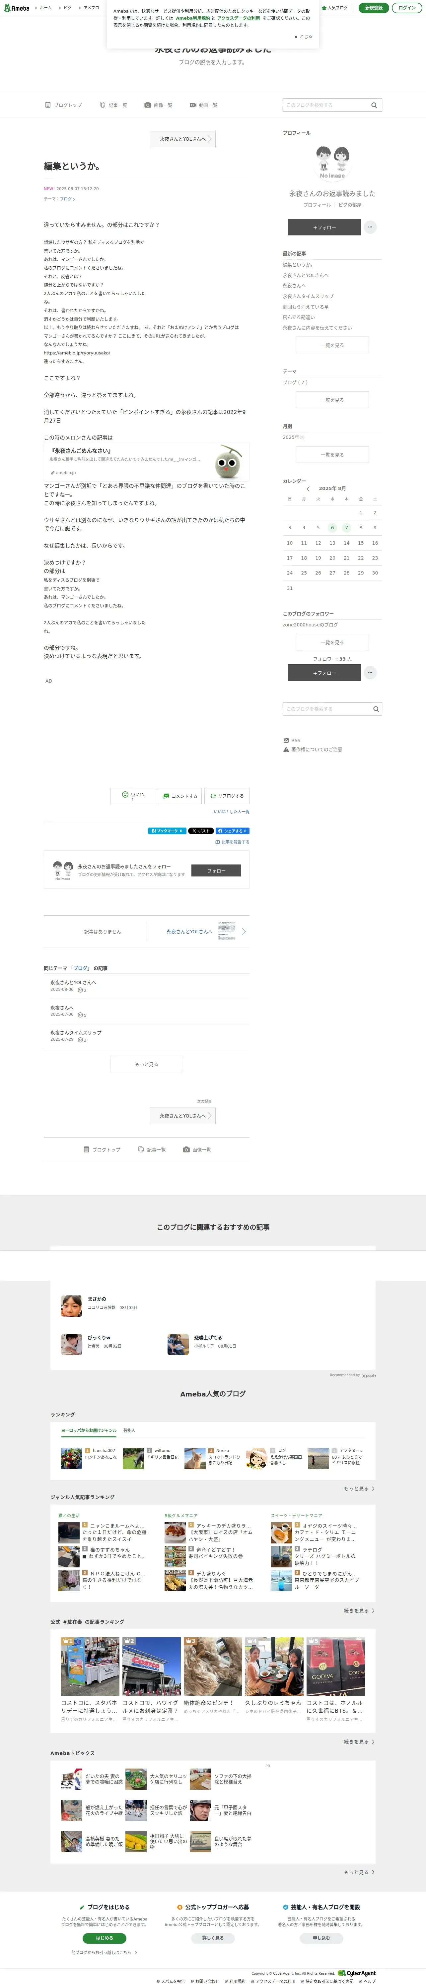
Task: Open the green 新規登録 button
Action: [374, 8]
